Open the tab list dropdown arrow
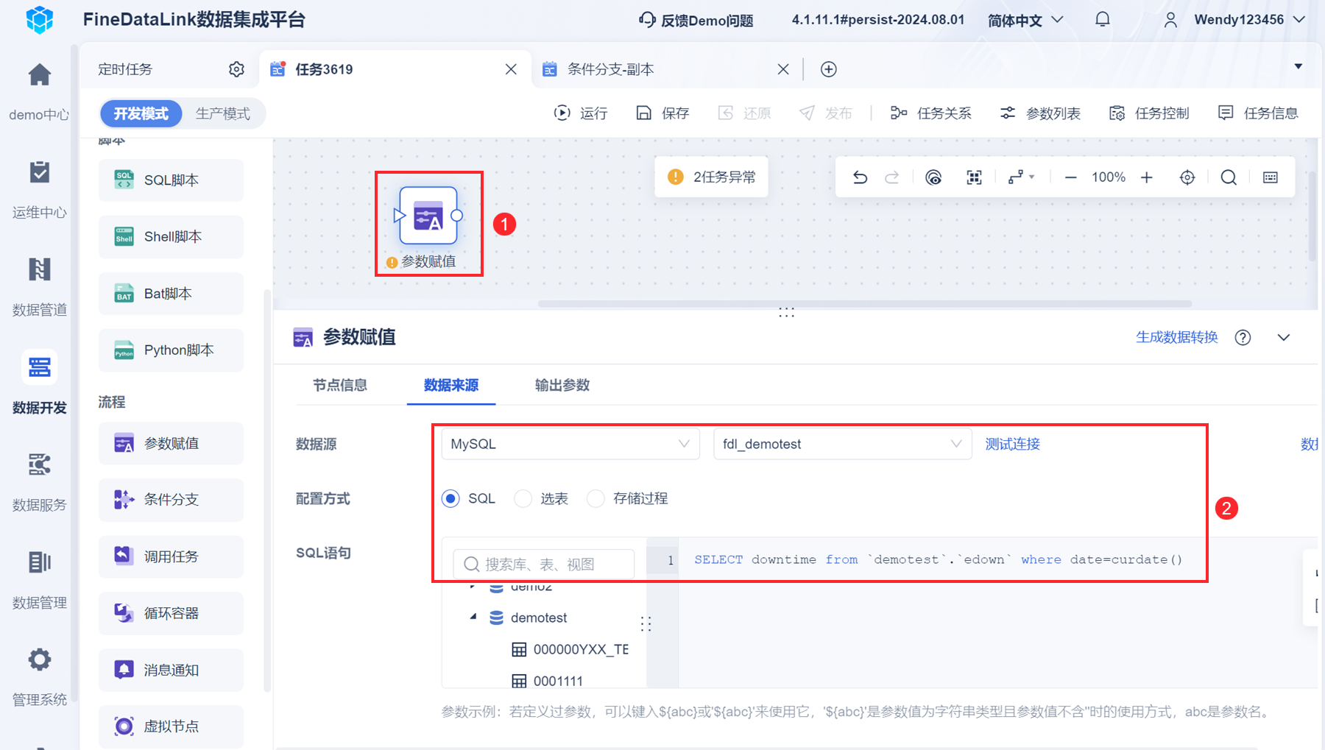This screenshot has height=750, width=1325. (1298, 66)
